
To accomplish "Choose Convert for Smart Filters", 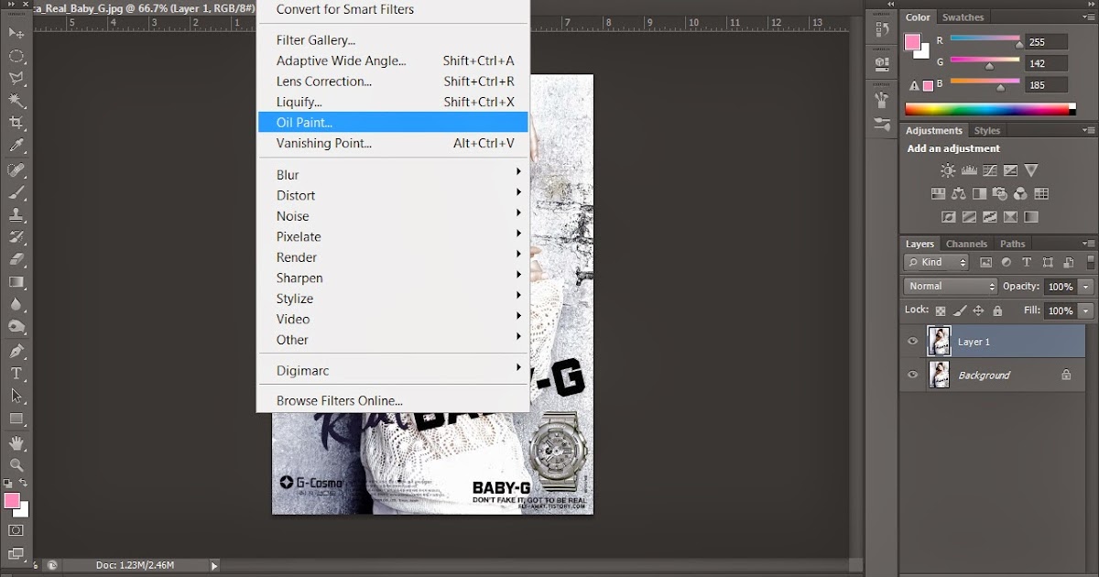I will point(394,9).
